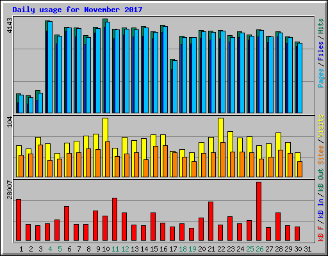Click the chart title 'Daily usage for November 2017'
The image size is (328, 256).
78,10
